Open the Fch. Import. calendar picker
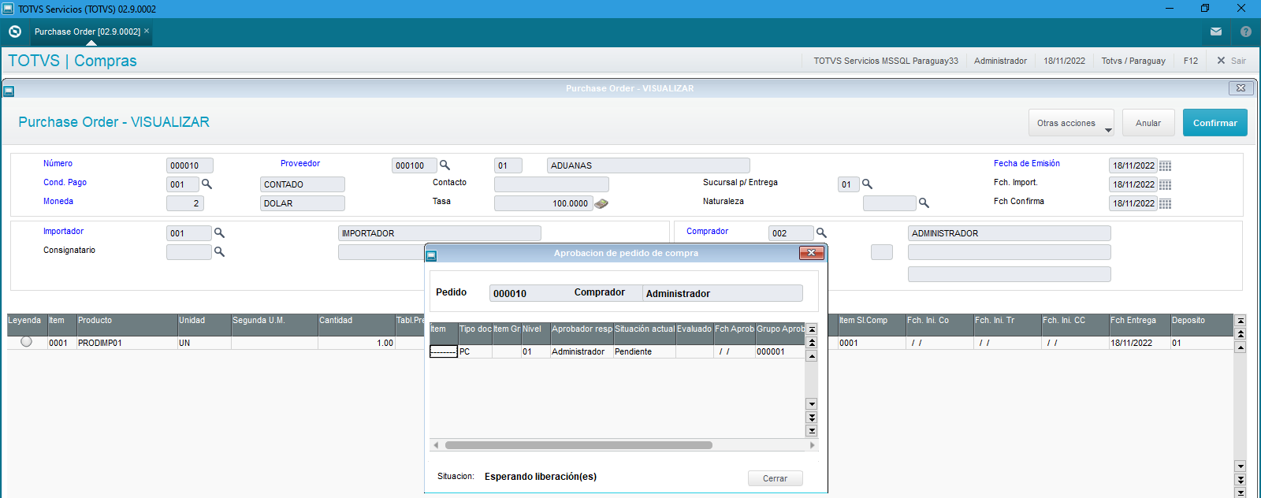This screenshot has width=1261, height=498. [x=1166, y=184]
